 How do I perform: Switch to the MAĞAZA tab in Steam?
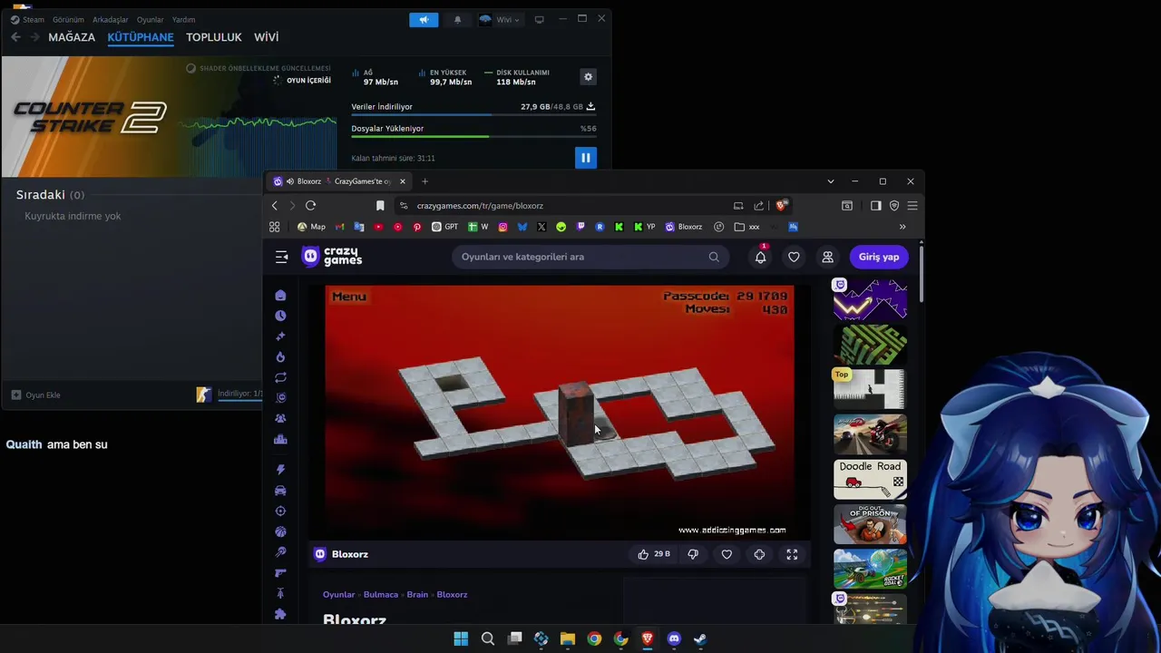coord(72,37)
